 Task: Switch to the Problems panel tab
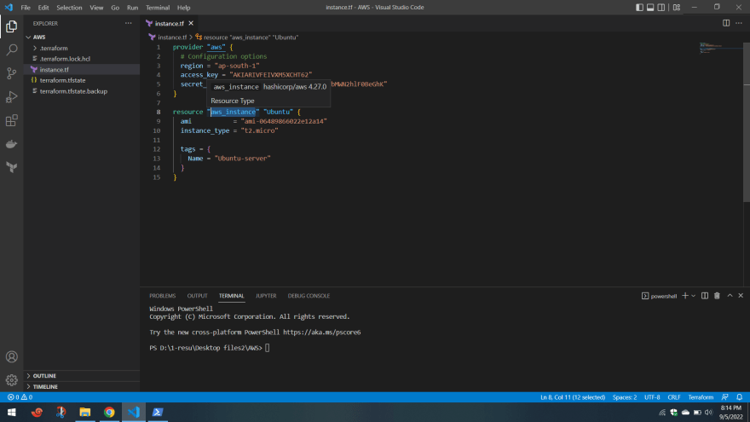tap(163, 296)
